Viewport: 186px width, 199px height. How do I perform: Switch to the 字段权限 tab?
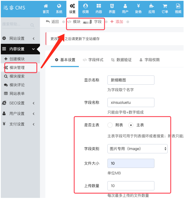pyautogui.click(x=150, y=60)
